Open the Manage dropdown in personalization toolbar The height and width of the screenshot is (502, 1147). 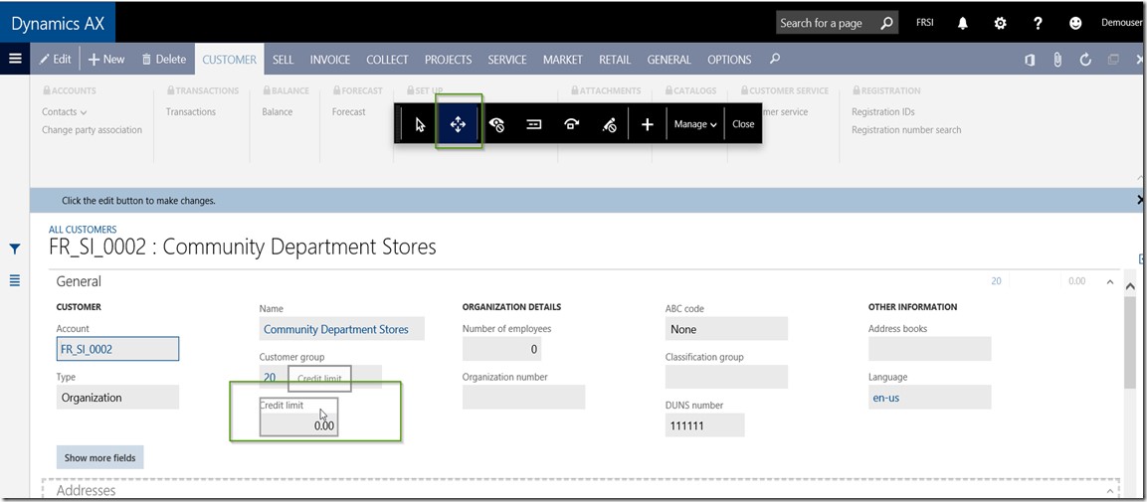(x=695, y=124)
